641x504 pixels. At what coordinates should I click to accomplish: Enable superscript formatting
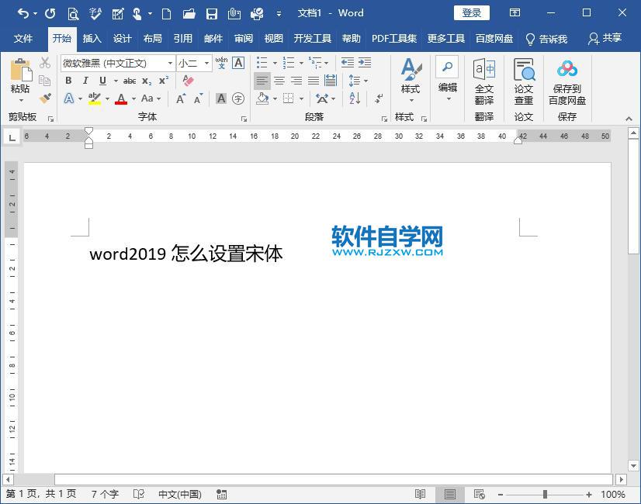(x=162, y=80)
